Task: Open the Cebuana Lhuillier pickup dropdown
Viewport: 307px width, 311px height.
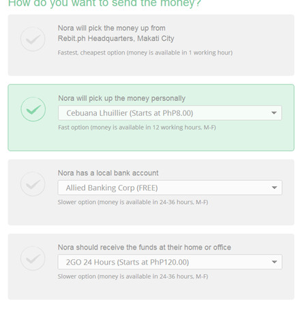Action: (x=170, y=113)
